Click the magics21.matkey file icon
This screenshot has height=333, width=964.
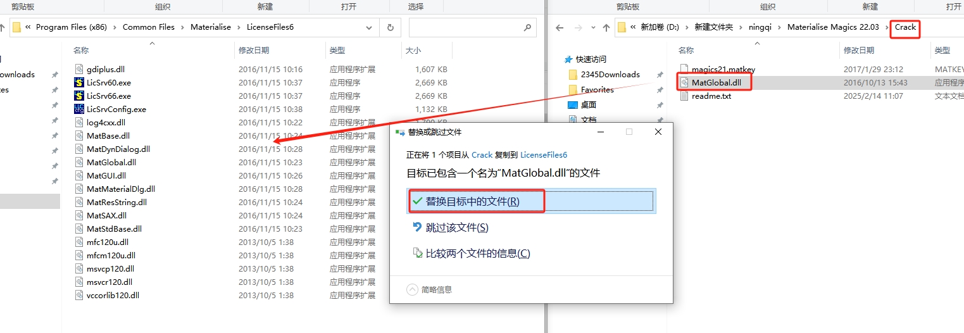pyautogui.click(x=684, y=69)
